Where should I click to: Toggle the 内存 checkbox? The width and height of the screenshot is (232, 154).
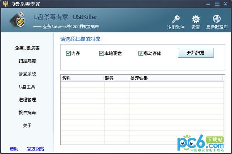click(68, 53)
